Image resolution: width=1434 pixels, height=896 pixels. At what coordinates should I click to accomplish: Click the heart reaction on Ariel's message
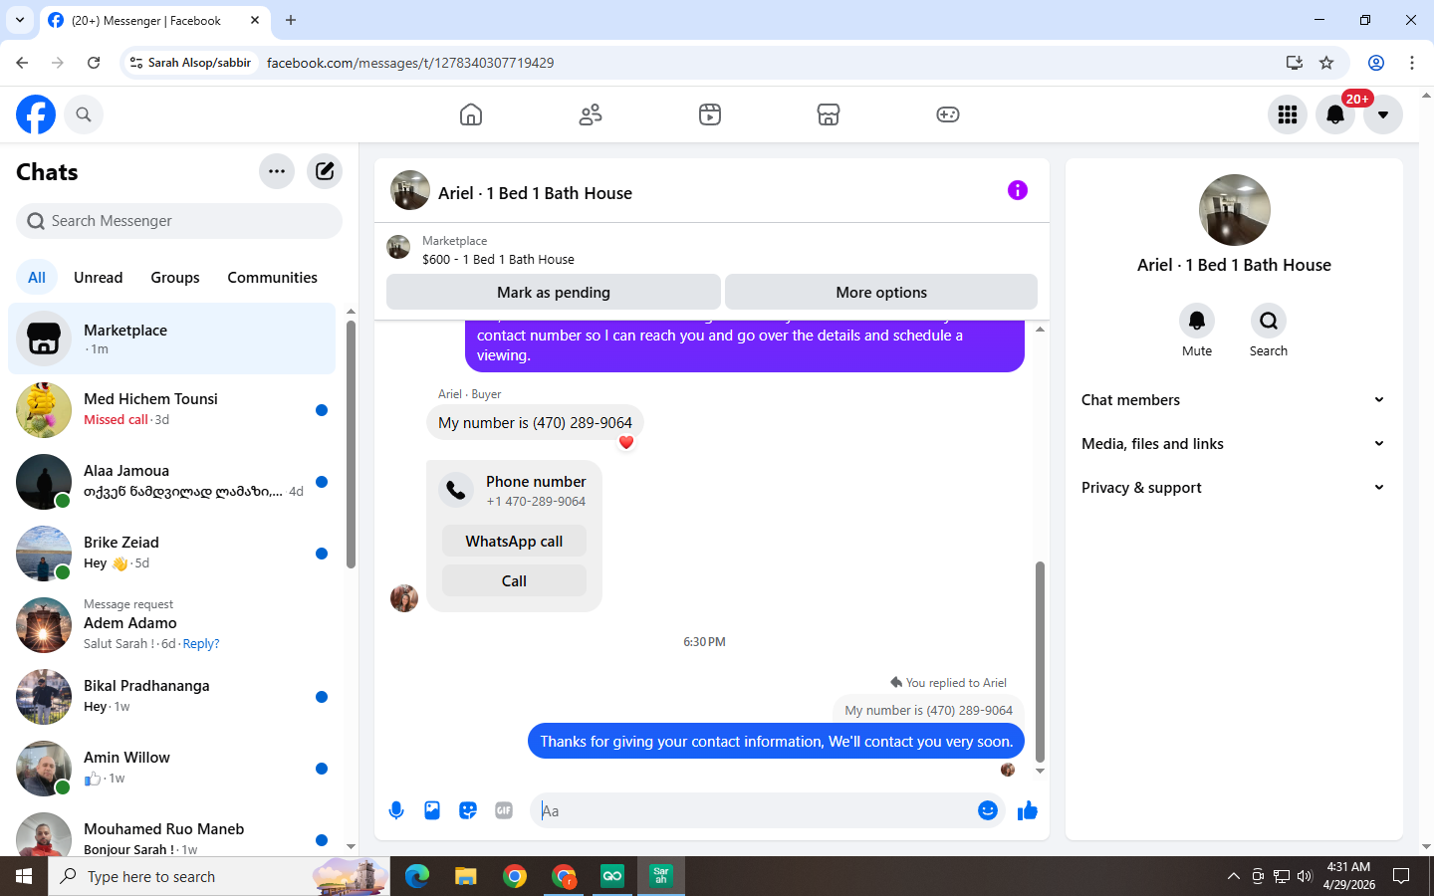pos(626,443)
